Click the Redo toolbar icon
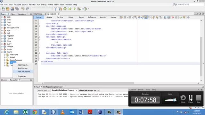This screenshot has height=115, width=205. tap(28, 9)
